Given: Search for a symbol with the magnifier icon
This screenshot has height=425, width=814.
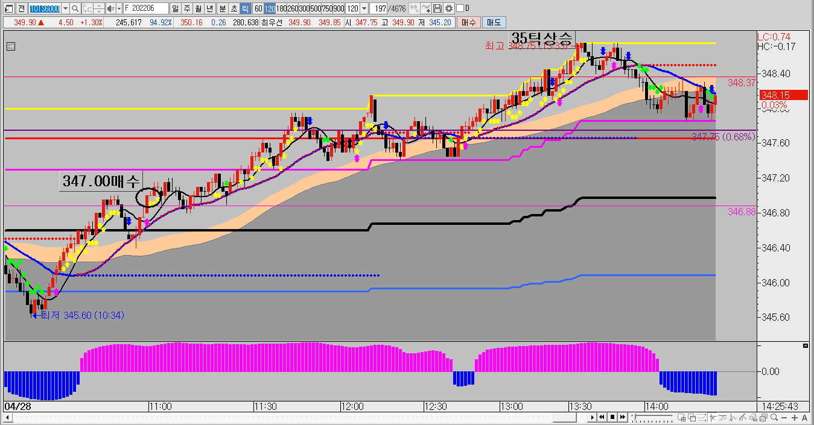Looking at the screenshot, I should click(x=75, y=8).
